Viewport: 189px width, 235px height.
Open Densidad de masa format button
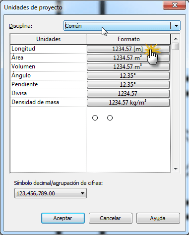pyautogui.click(x=128, y=103)
